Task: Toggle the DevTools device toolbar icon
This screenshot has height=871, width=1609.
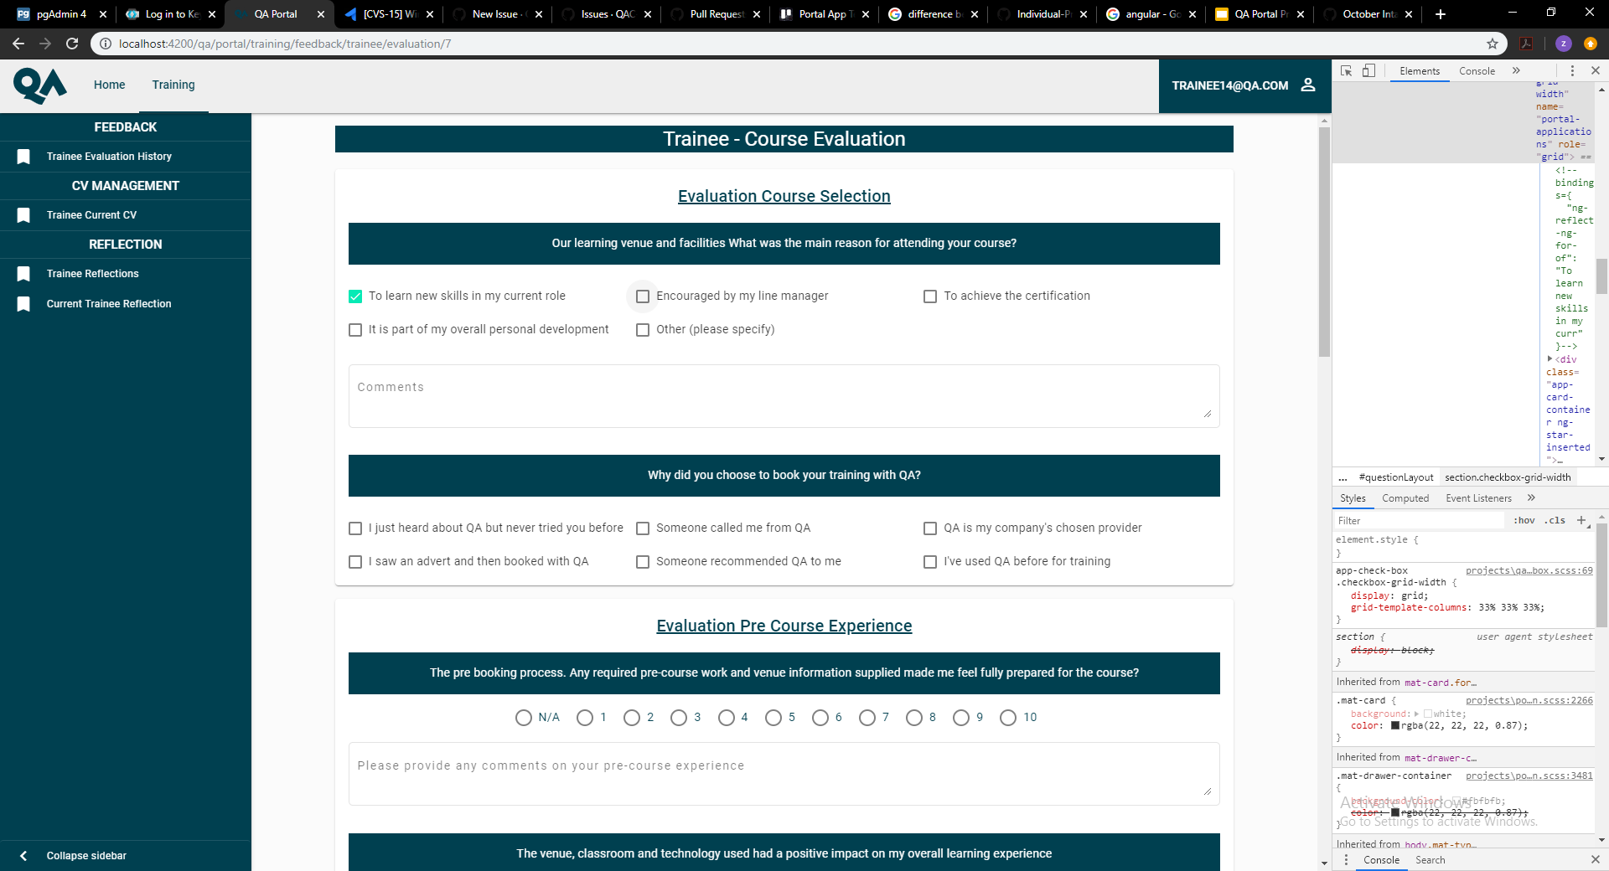Action: tap(1368, 71)
